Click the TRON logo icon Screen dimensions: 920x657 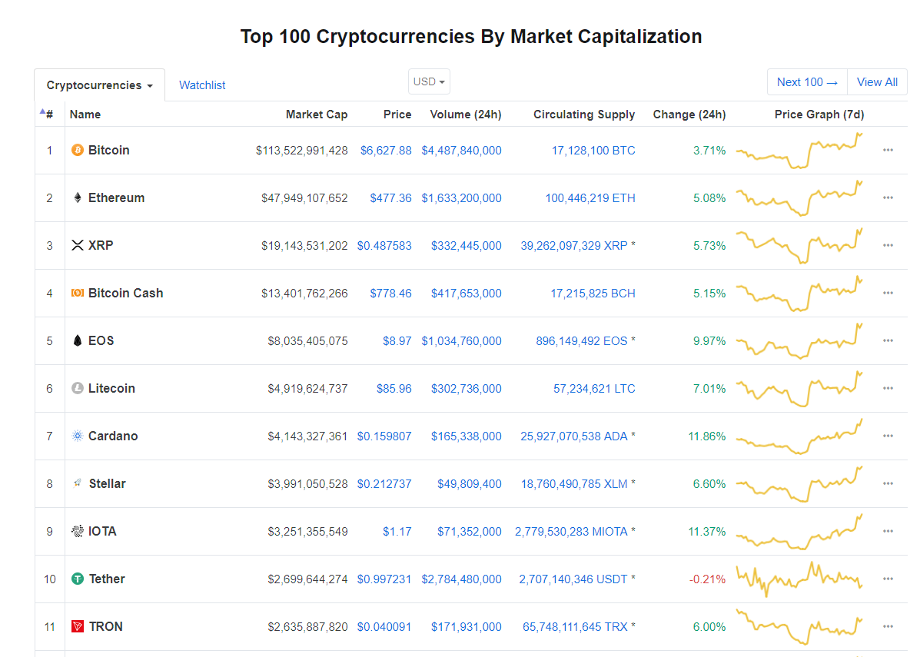click(x=77, y=627)
